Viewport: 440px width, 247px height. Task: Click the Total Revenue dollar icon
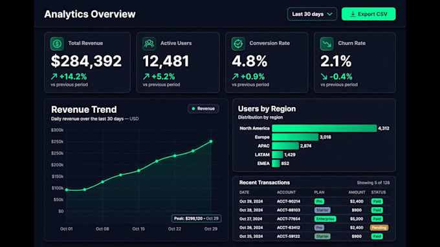click(x=57, y=44)
